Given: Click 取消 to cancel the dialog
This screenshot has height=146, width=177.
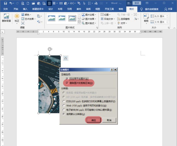Looking at the screenshot, I should [109, 120].
